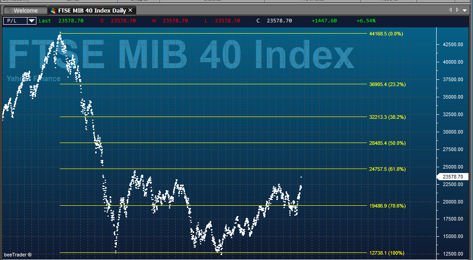Expand the P/L dropdown arrow button
The image size is (473, 260).
[31, 21]
